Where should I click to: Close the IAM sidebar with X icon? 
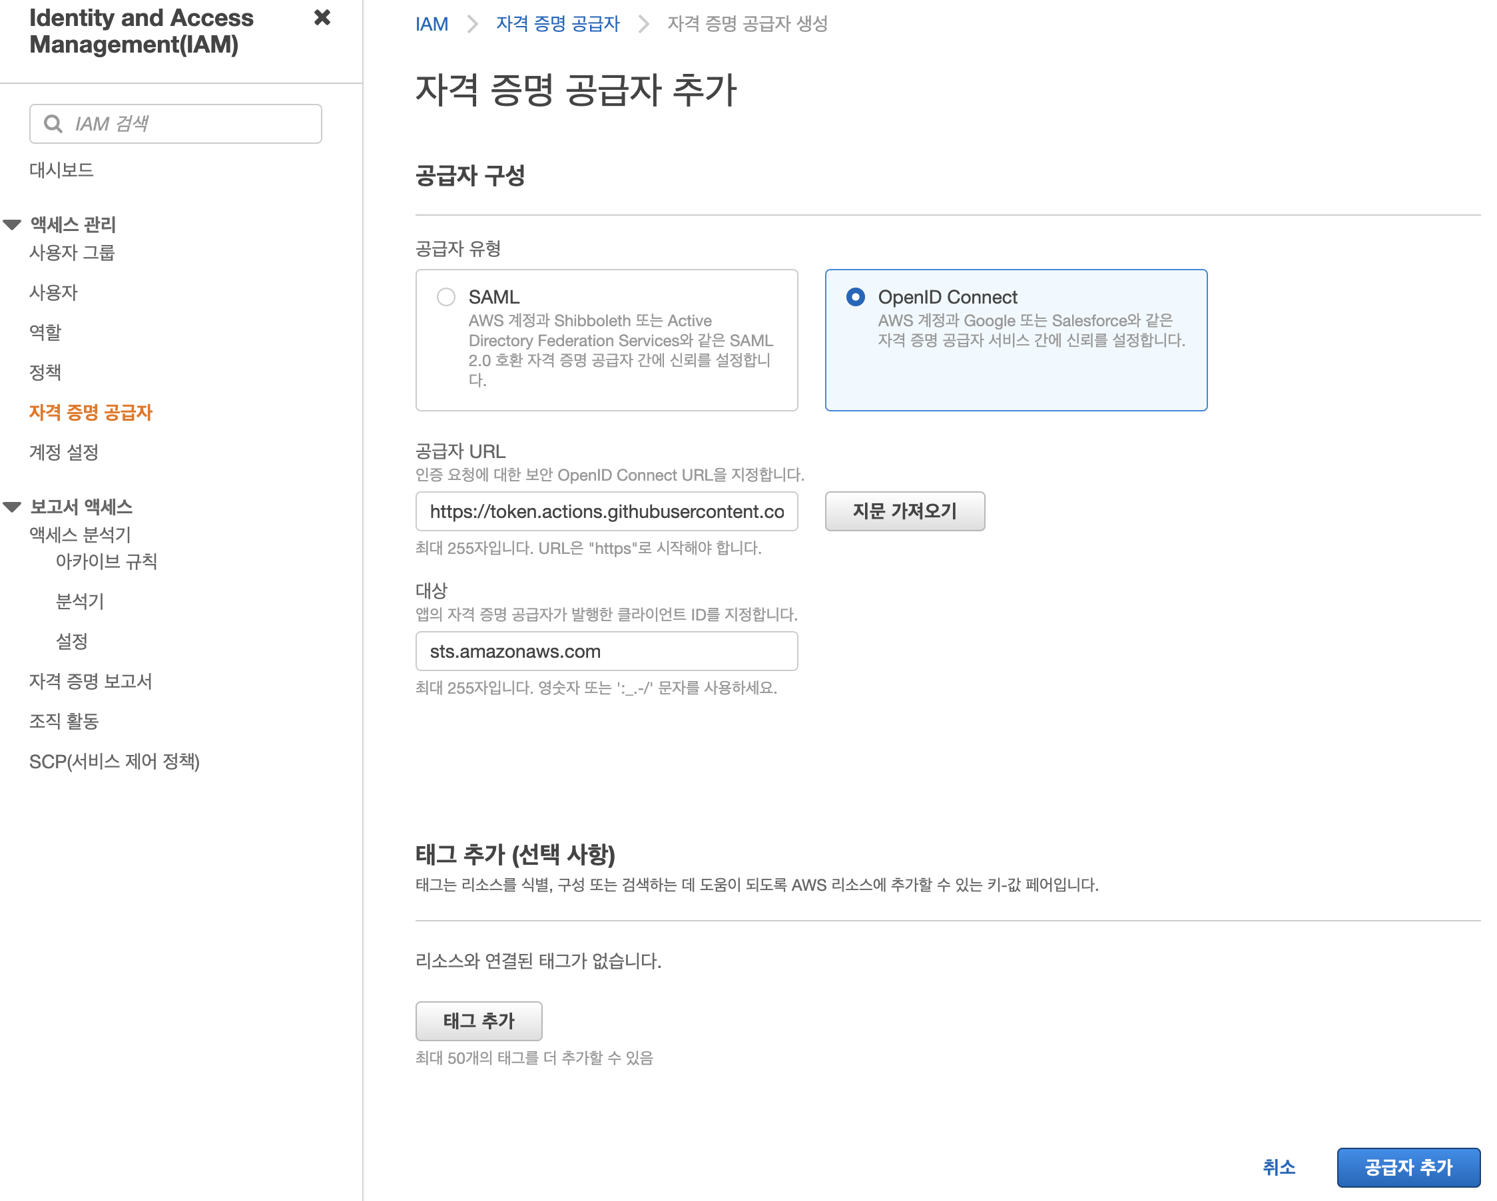[x=322, y=18]
